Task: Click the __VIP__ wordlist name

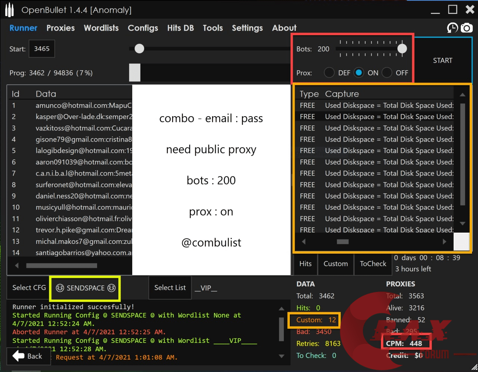Action: tap(206, 288)
